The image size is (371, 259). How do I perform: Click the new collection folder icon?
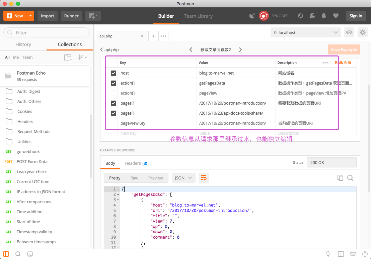pos(68,57)
